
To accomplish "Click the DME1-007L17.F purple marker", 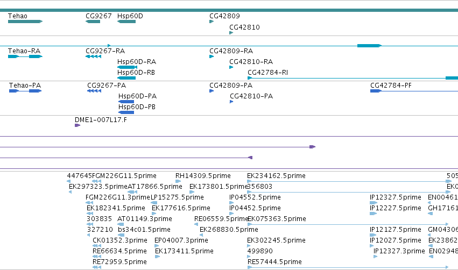I will 77,125.
